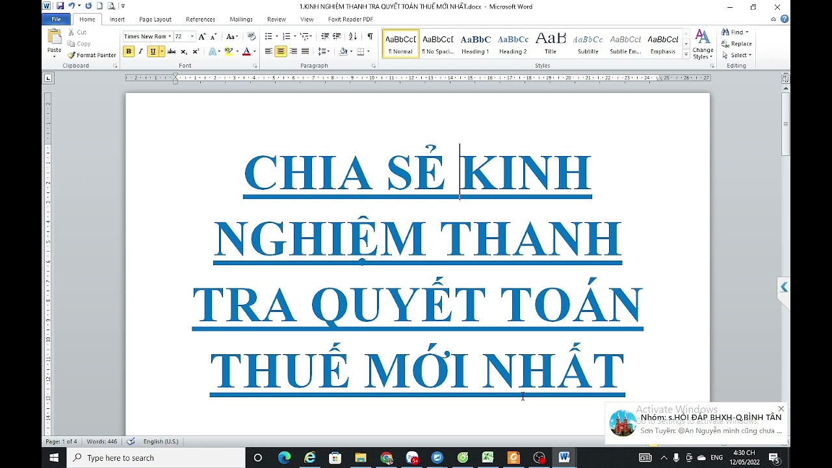Open Line Spacing options
The width and height of the screenshot is (832, 468).
coord(323,51)
